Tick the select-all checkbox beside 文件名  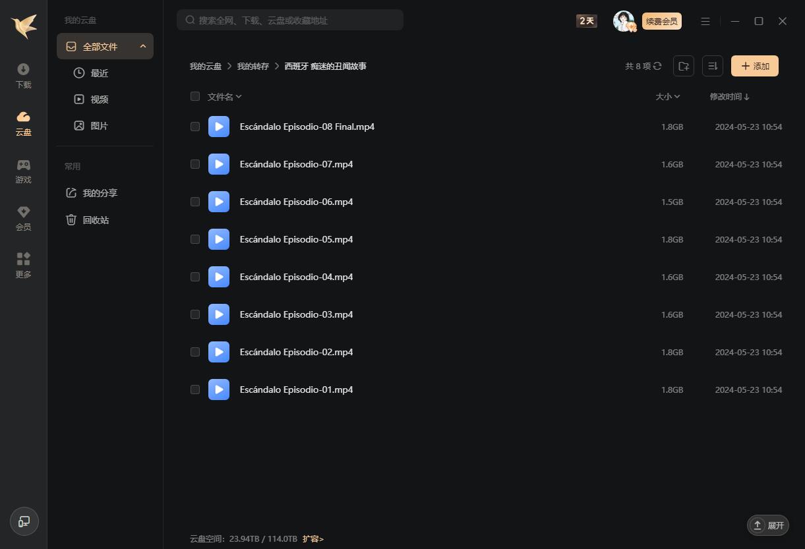pos(195,97)
